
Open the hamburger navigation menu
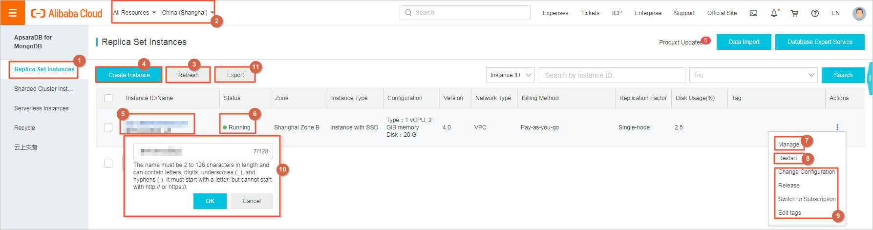point(13,13)
